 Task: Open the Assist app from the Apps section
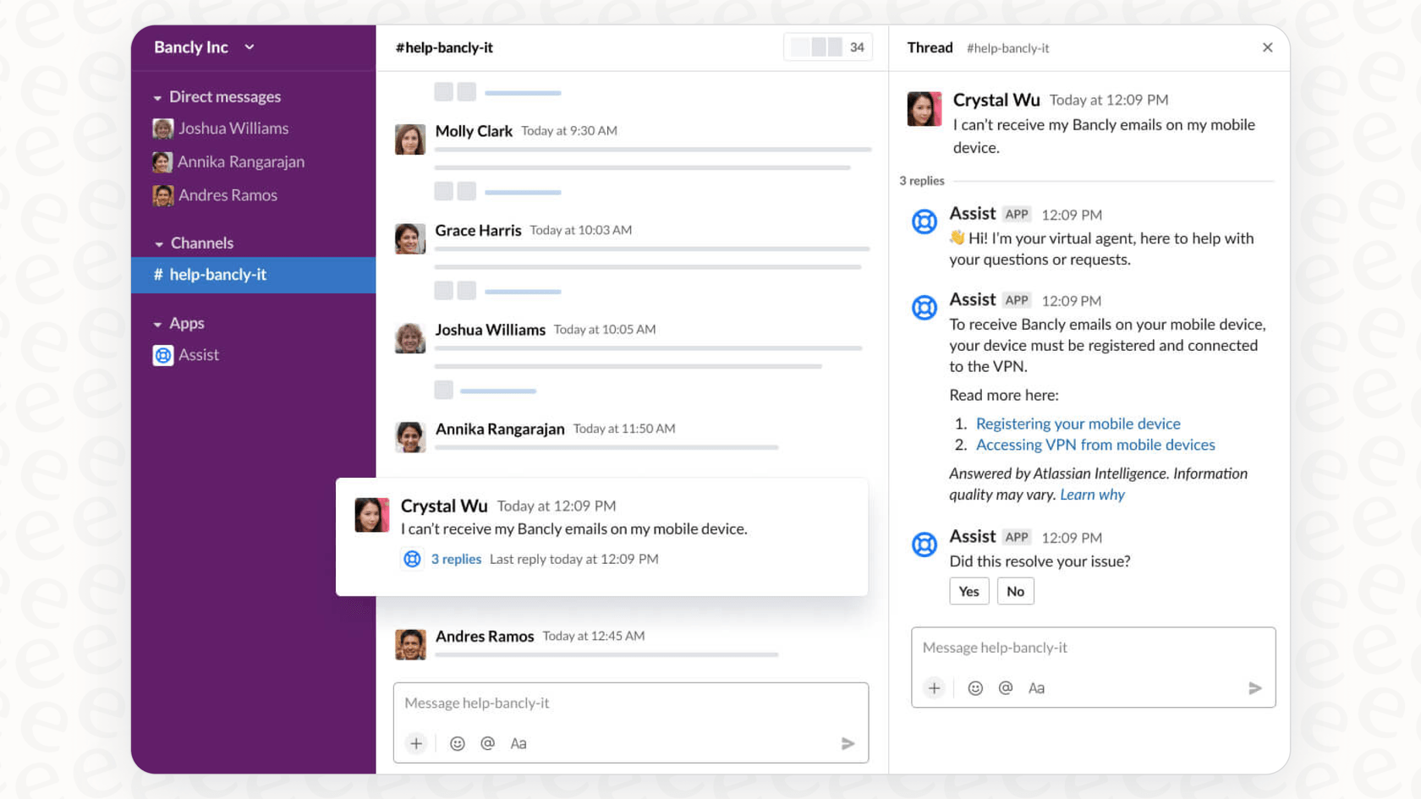pyautogui.click(x=197, y=354)
